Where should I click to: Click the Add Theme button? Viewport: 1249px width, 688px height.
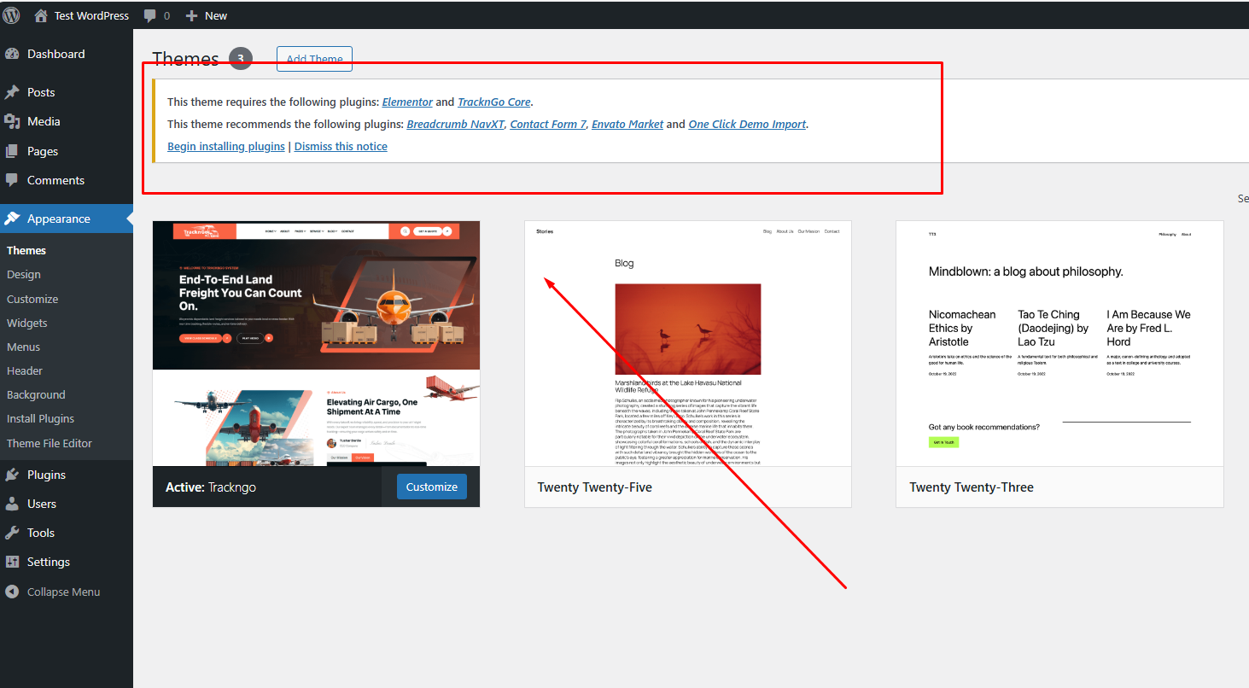(314, 59)
